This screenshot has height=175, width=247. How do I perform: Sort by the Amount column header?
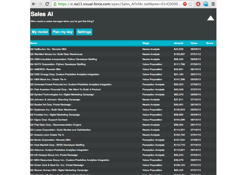click(x=178, y=43)
